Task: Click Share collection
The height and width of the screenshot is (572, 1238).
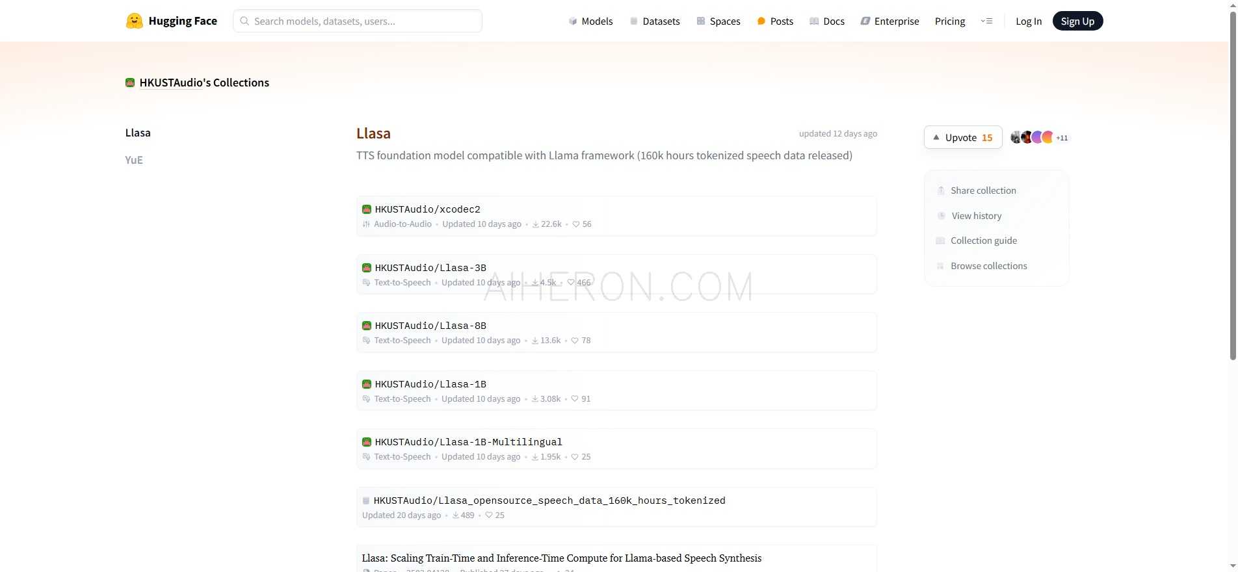Action: point(983,190)
